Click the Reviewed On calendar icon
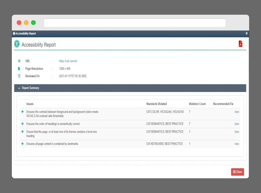Viewport: 261px width, 193px height. [x=19, y=76]
